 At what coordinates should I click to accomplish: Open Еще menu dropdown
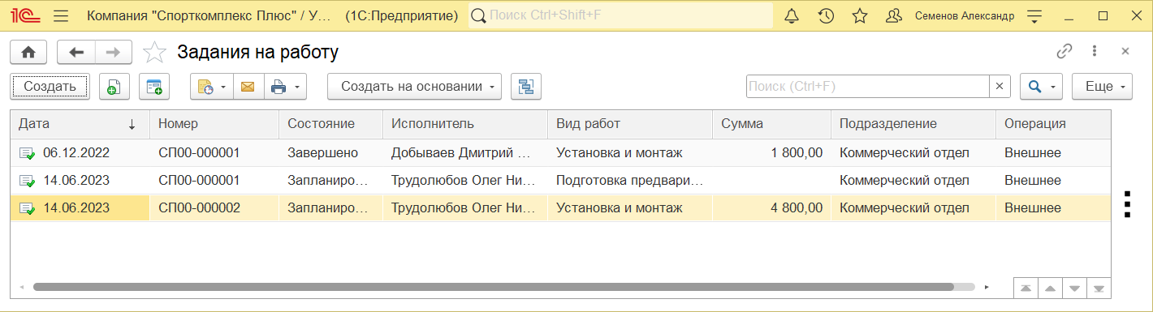1102,87
